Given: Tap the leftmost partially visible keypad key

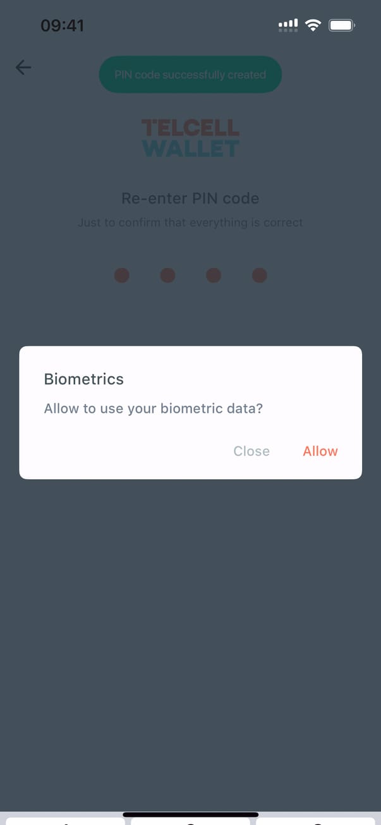Looking at the screenshot, I should [x=63, y=821].
